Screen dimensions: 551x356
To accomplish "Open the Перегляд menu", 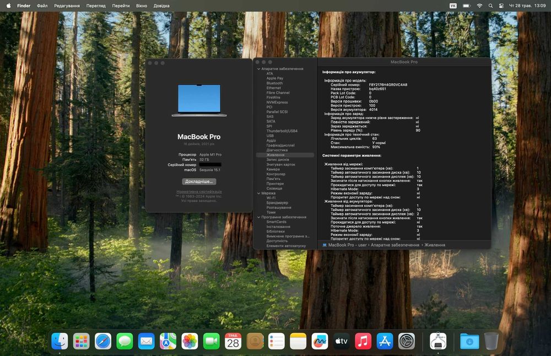I will [96, 6].
